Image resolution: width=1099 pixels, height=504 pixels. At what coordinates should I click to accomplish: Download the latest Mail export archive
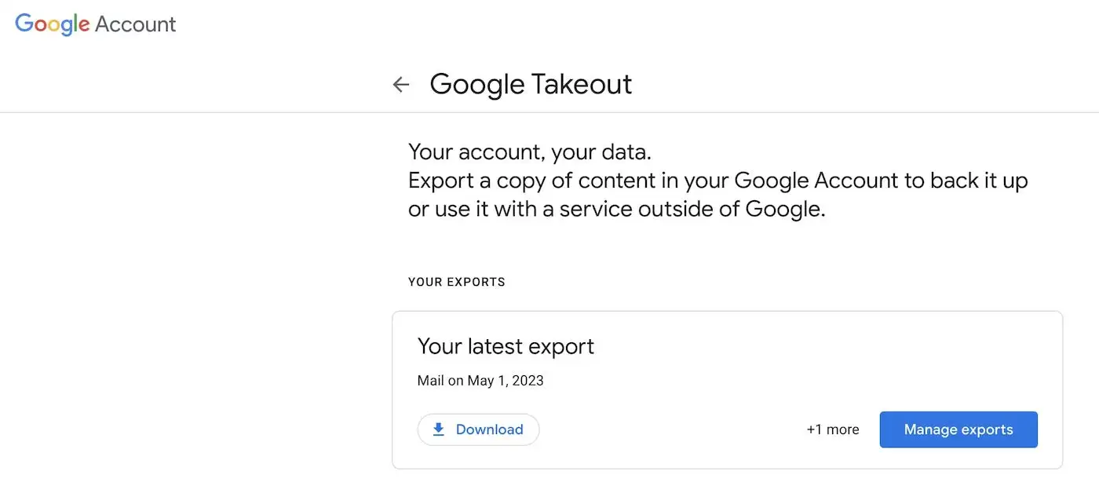point(478,429)
